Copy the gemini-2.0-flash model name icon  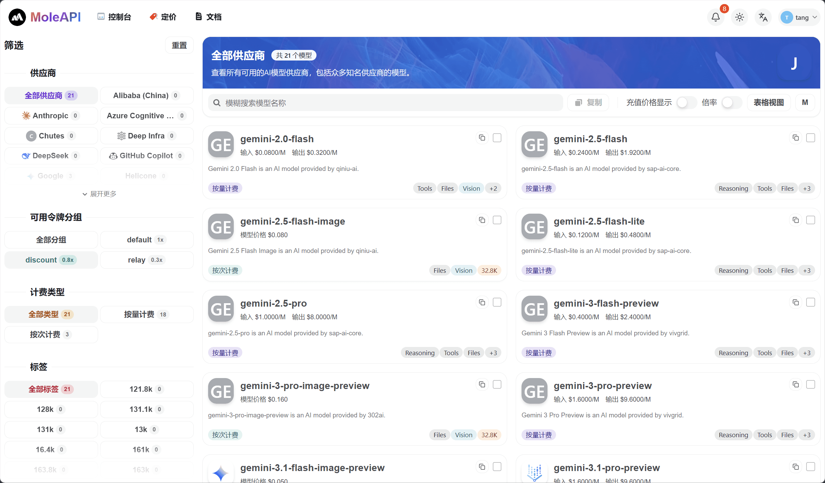coord(482,138)
